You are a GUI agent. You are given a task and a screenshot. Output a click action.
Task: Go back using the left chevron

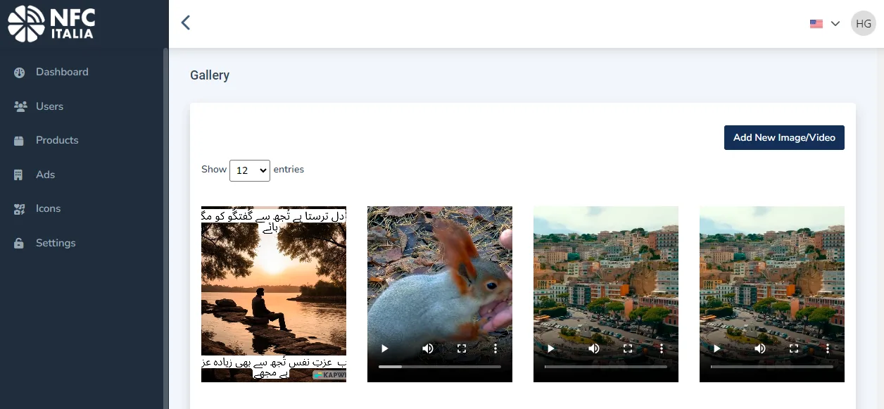point(186,23)
